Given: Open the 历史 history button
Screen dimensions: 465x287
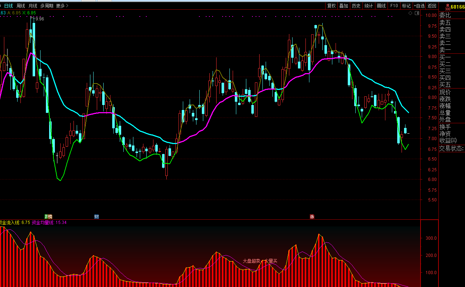Looking at the screenshot, I should [356, 6].
